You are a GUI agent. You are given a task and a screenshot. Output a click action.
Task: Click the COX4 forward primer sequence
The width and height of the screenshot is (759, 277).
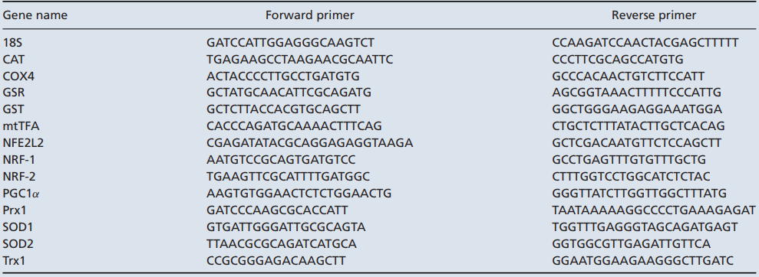[x=283, y=77]
